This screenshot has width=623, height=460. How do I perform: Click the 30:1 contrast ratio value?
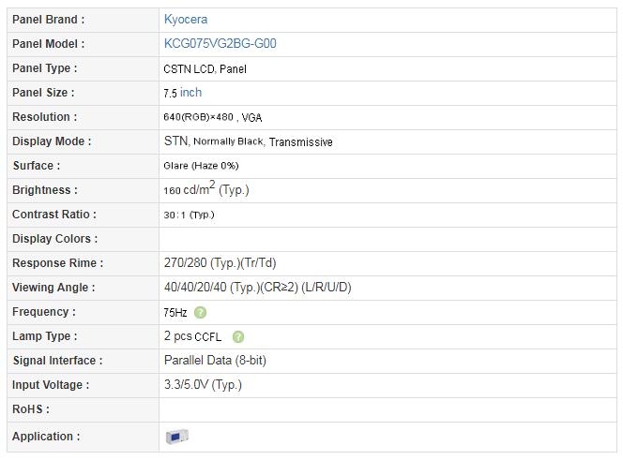189,215
